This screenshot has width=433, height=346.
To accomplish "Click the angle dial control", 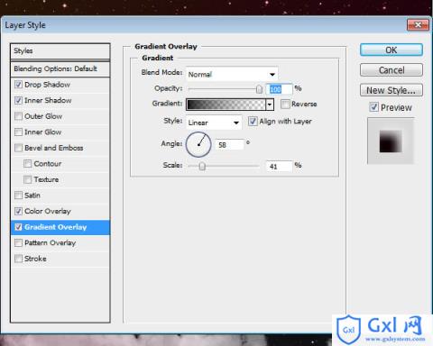I will 198,144.
